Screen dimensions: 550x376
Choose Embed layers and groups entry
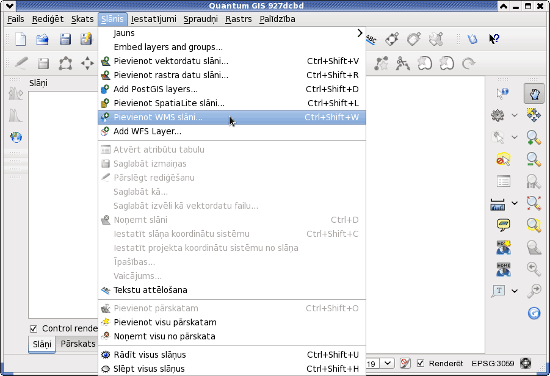point(232,47)
